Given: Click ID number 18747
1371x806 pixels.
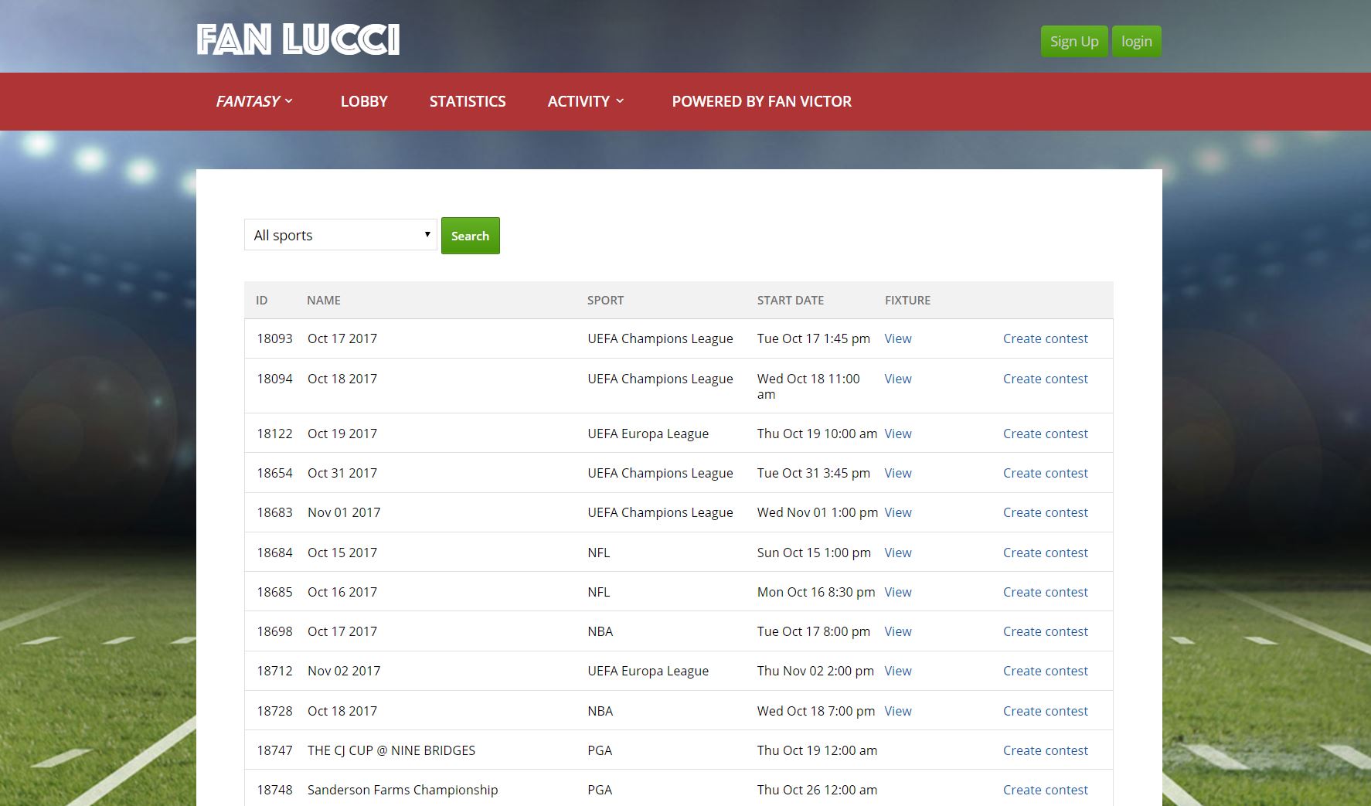Looking at the screenshot, I should pos(275,750).
